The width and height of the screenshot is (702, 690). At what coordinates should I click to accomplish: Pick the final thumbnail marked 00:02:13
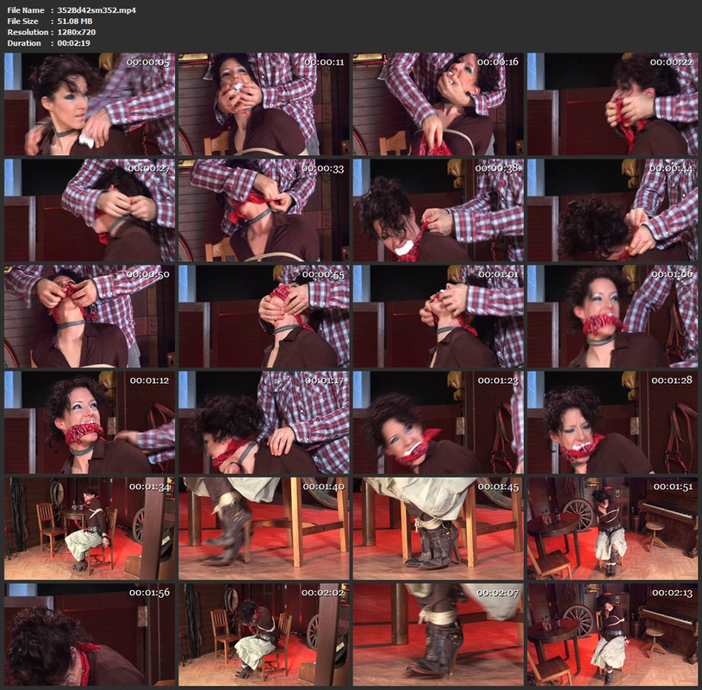(612, 635)
